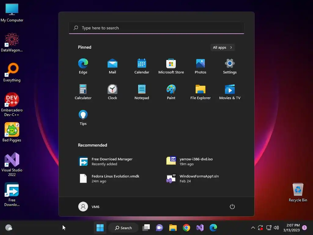Show hidden system tray icons
This screenshot has width=313, height=235.
coord(253,228)
